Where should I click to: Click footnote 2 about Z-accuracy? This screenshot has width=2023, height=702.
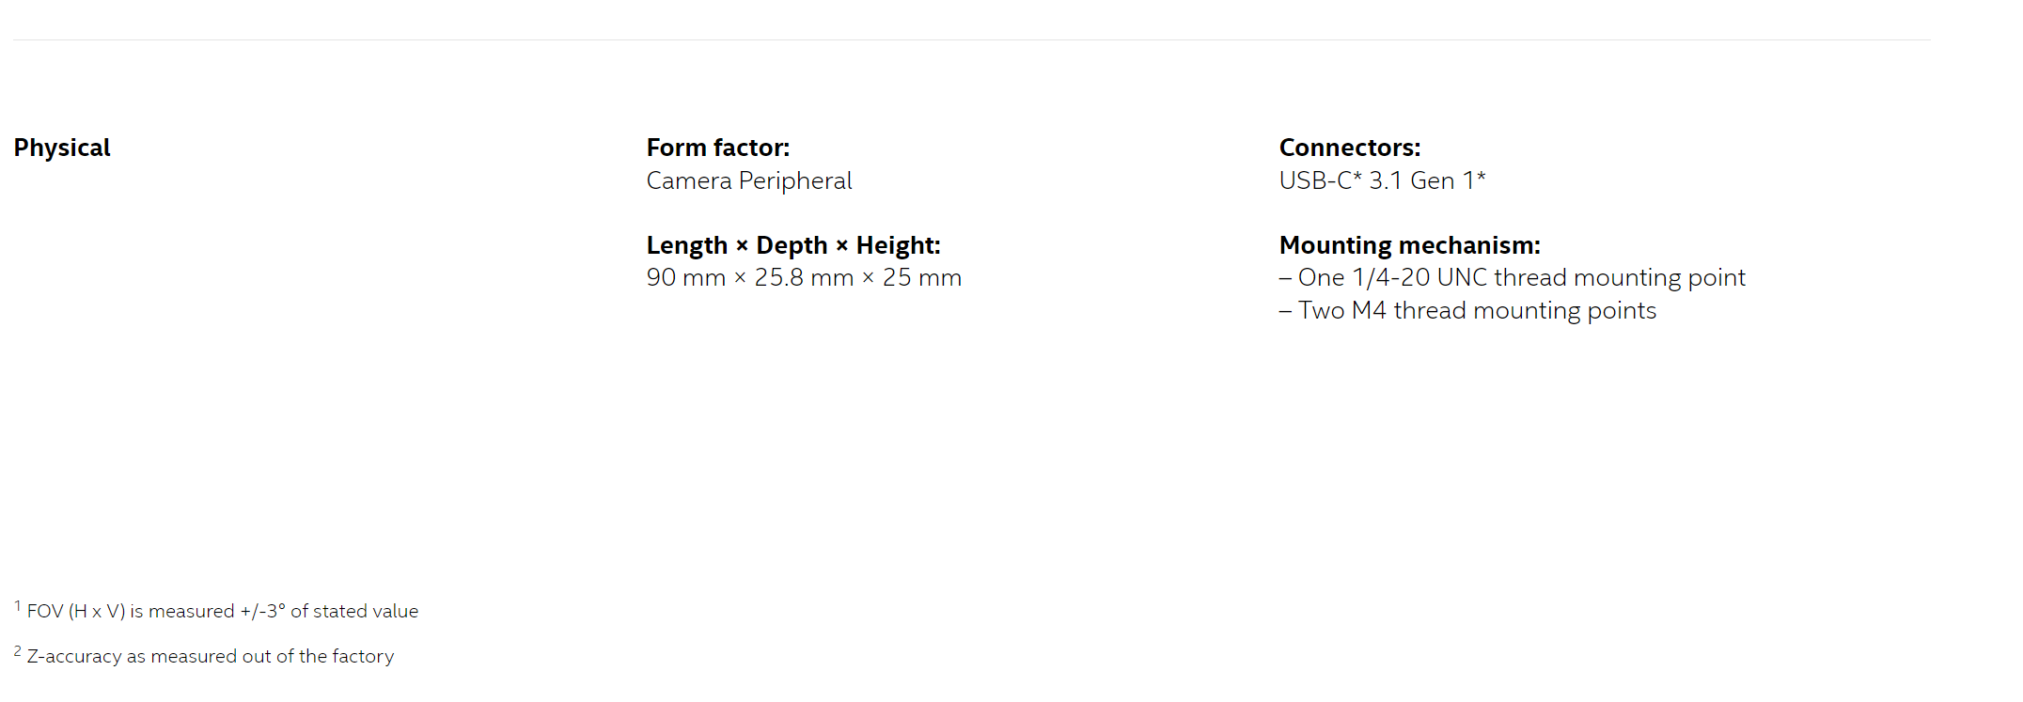pos(204,656)
